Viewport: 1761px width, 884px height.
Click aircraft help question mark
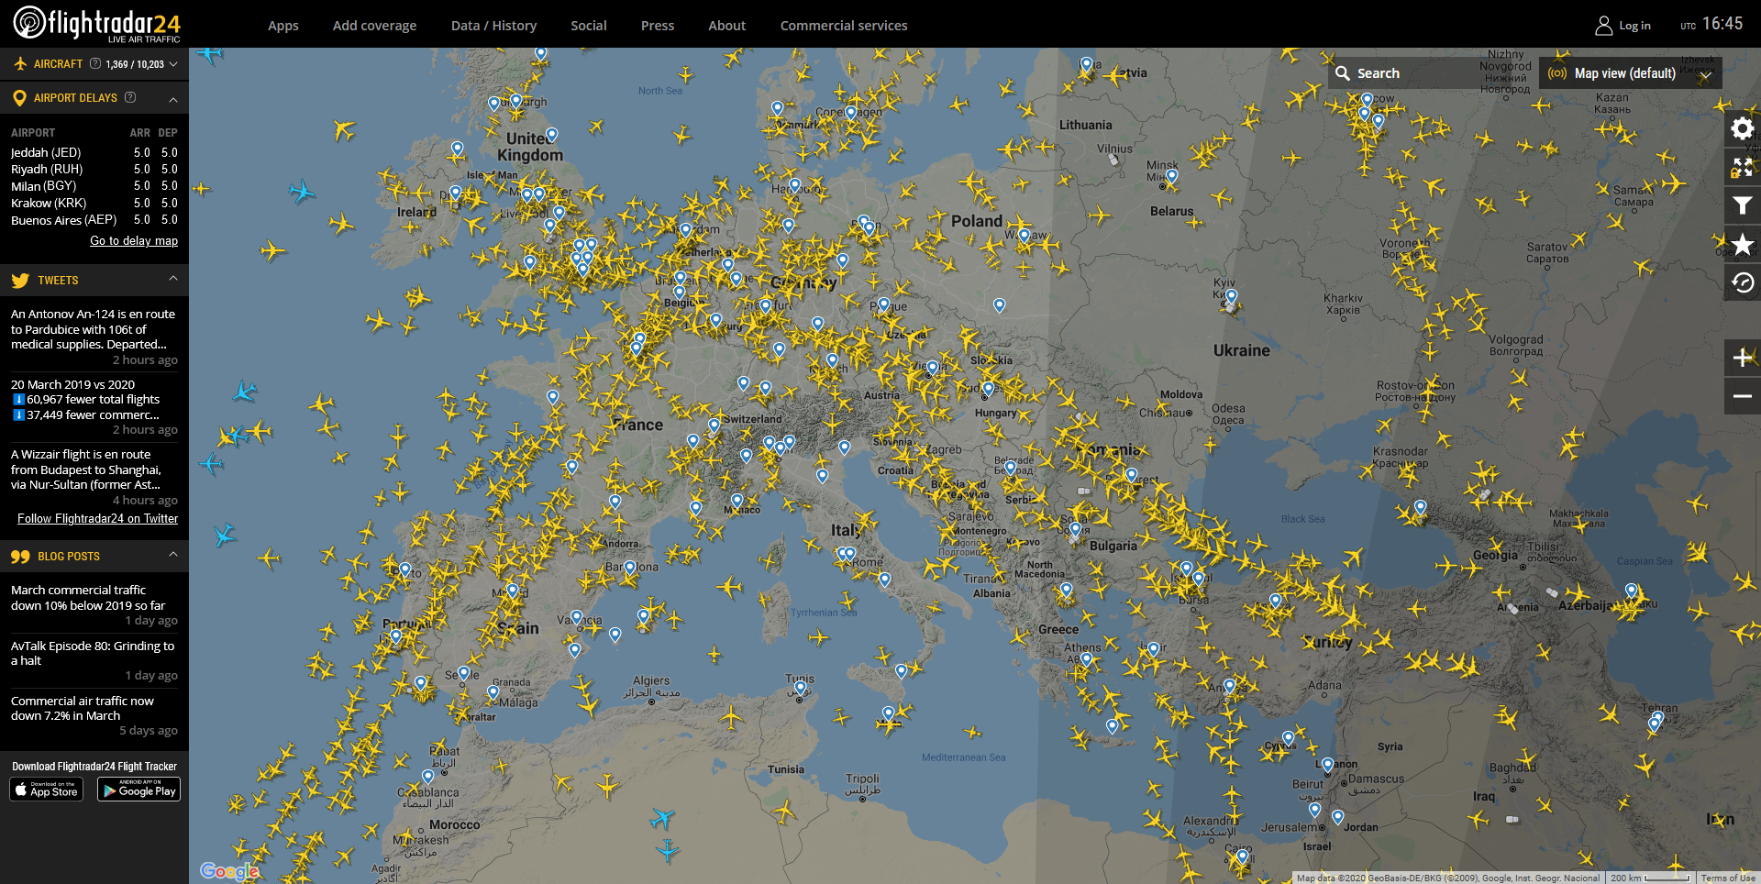[x=95, y=63]
